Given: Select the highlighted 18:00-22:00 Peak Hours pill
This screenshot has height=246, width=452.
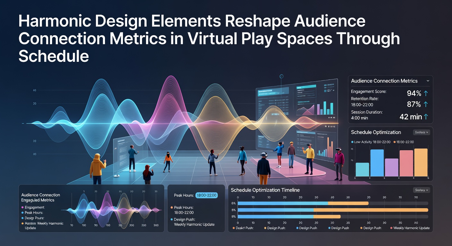Looking at the screenshot, I should coord(206,195).
